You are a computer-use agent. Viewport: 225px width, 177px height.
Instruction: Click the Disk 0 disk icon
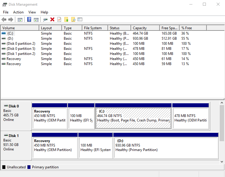[6, 106]
